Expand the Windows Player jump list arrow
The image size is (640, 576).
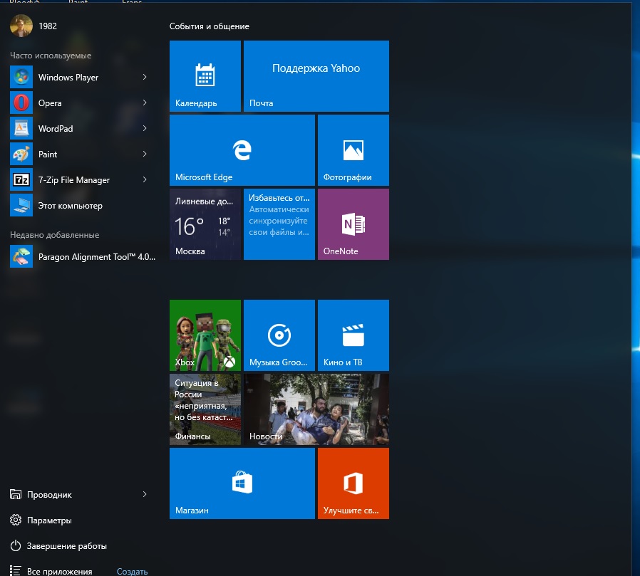(145, 77)
